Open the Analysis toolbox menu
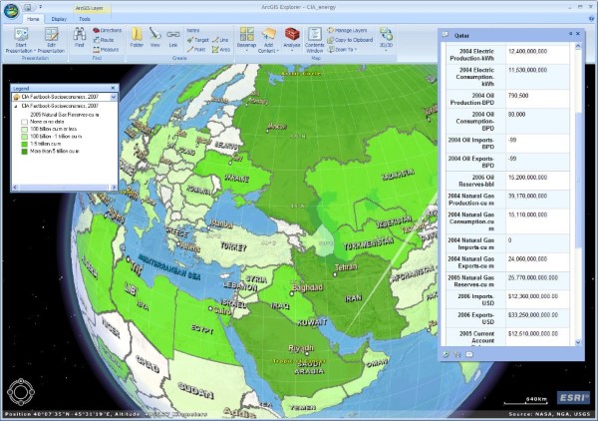The height and width of the screenshot is (421, 598). (292, 39)
